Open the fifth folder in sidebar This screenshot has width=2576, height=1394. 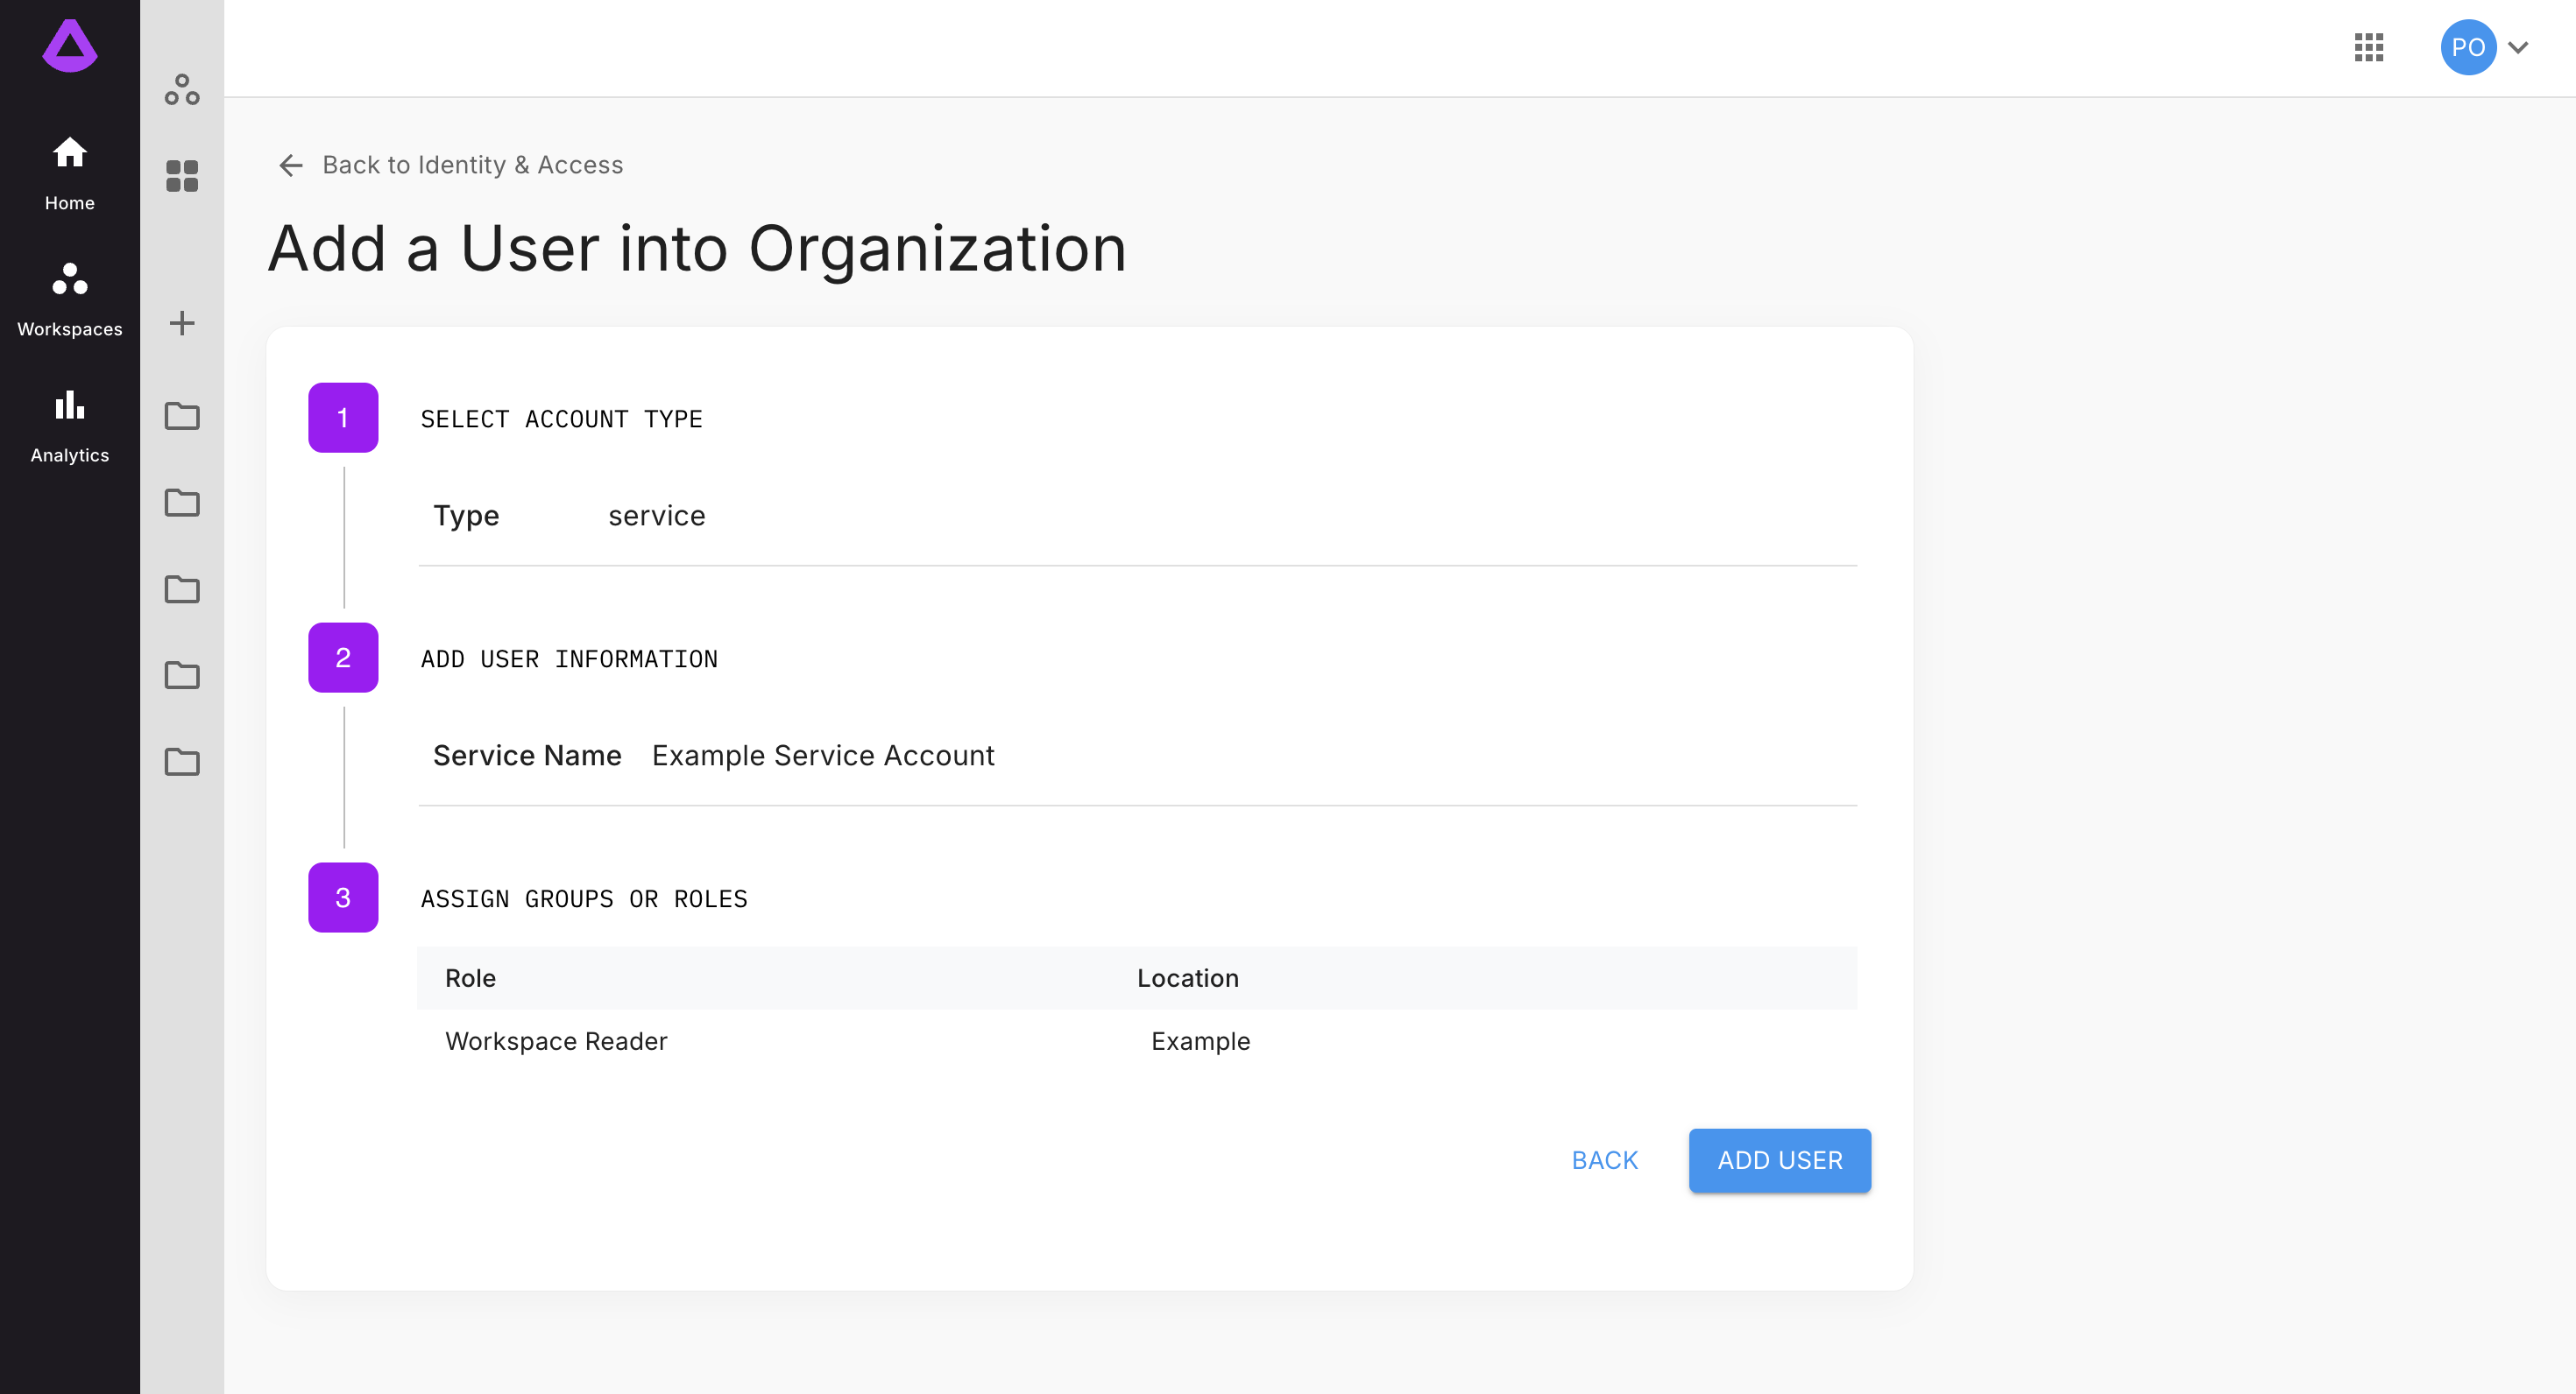[182, 763]
